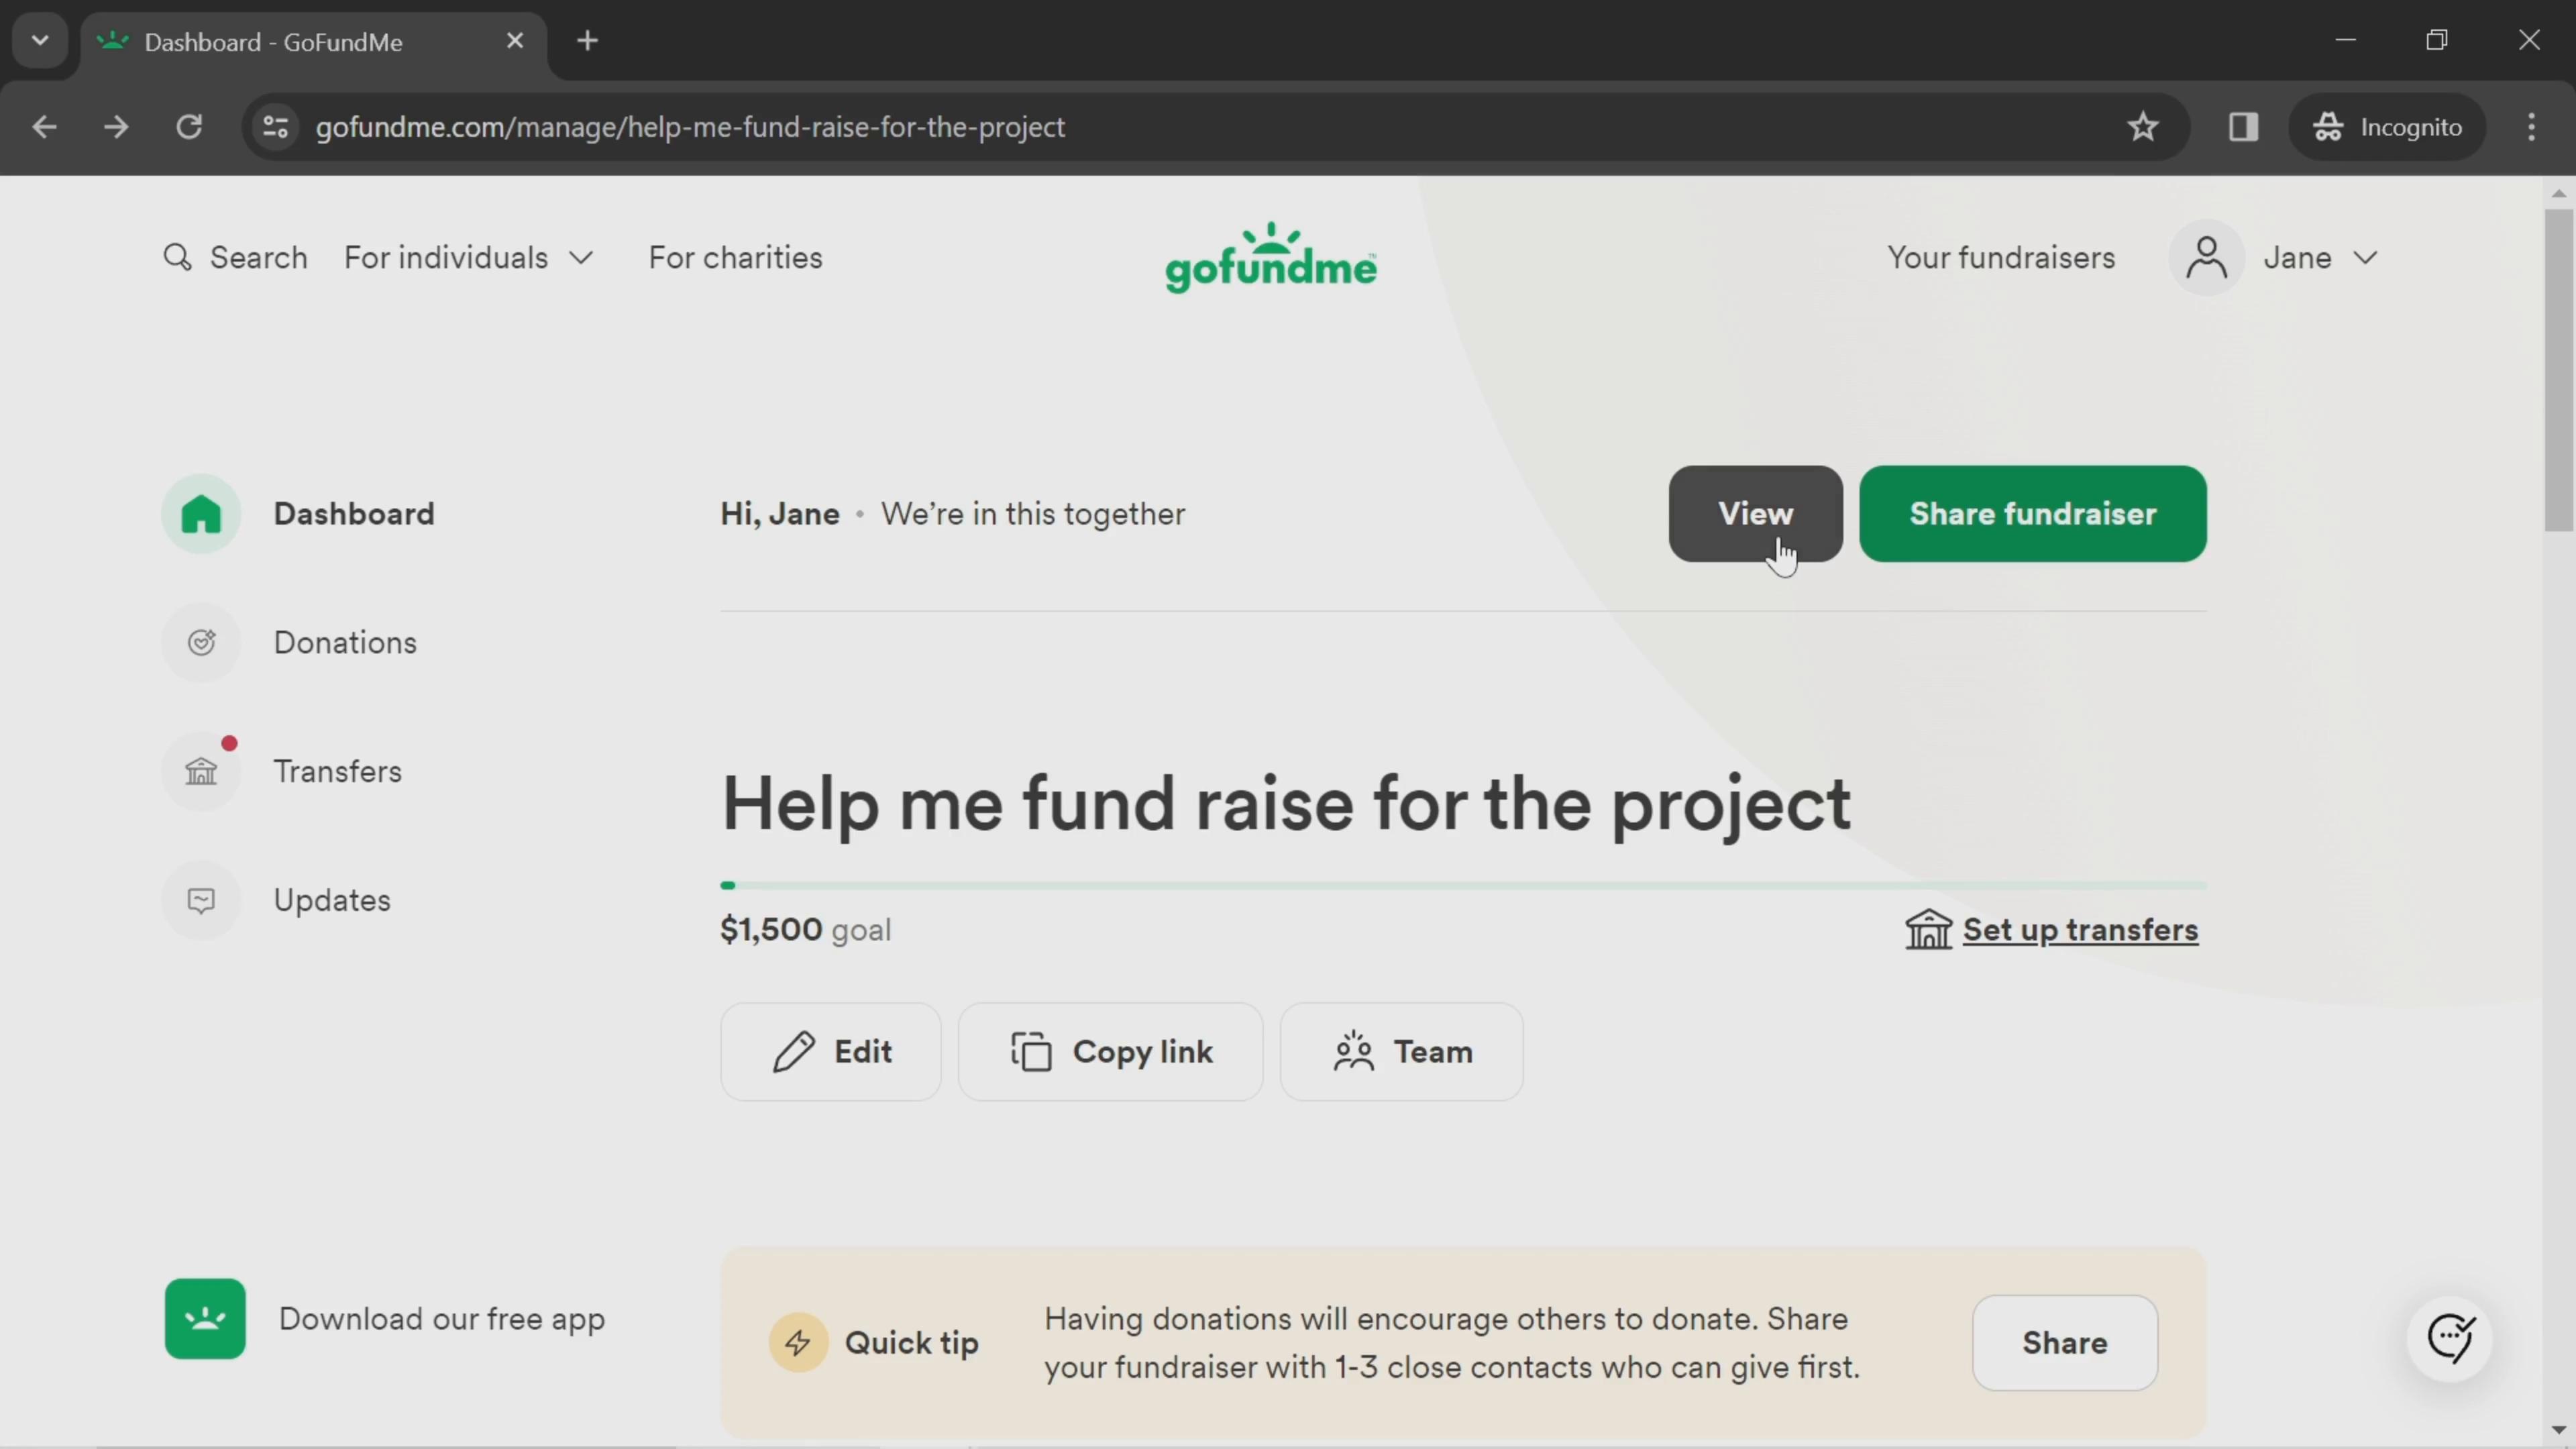
Task: Click the incognito mode icon
Action: (x=2332, y=125)
